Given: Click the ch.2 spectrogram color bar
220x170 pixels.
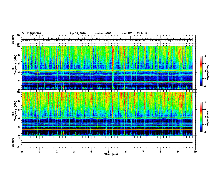Looking at the screenshot, I should [201, 117].
